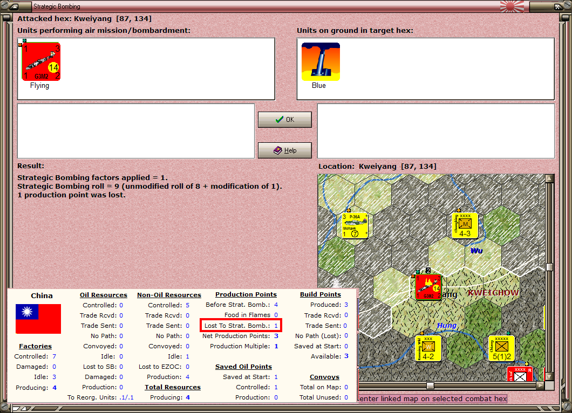The height and width of the screenshot is (413, 572).
Task: Click the To Reorg. Units value
Action: click(x=126, y=397)
